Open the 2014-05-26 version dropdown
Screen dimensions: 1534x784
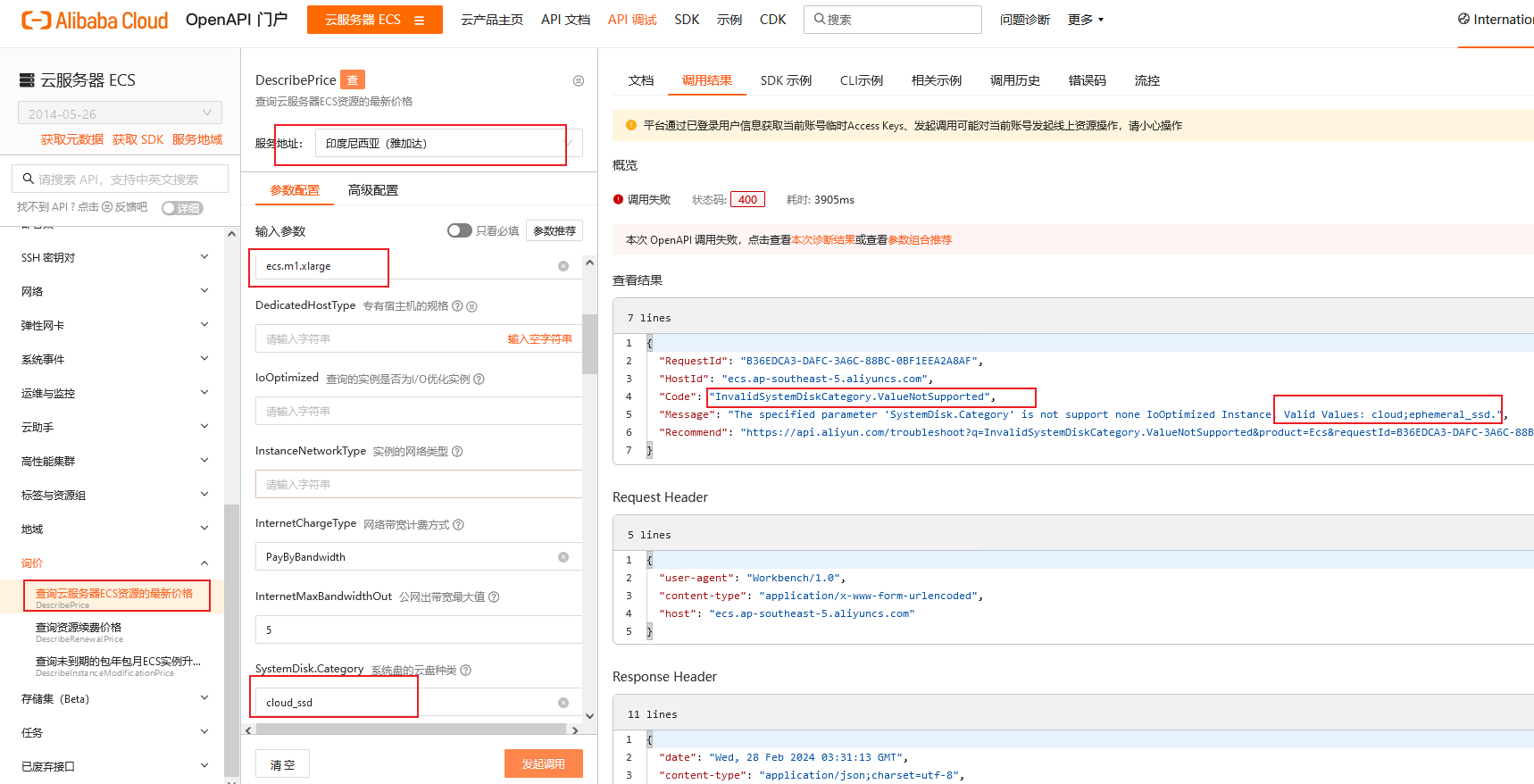click(x=120, y=113)
